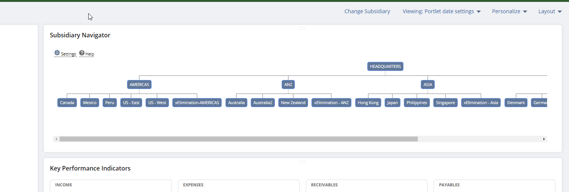Image resolution: width=569 pixels, height=192 pixels.
Task: Select the xElimination-AMERICAS node
Action: [x=197, y=103]
